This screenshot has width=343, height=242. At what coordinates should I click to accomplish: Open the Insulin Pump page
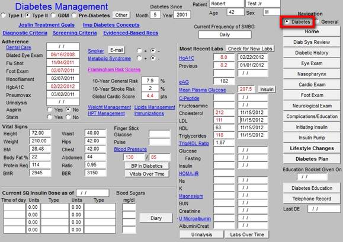[312, 138]
